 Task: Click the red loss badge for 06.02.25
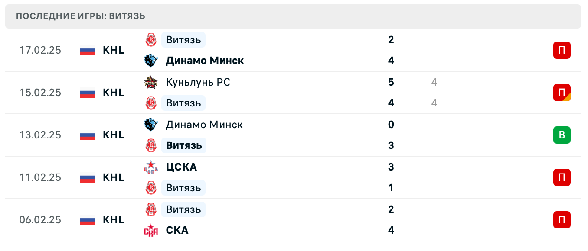(562, 220)
